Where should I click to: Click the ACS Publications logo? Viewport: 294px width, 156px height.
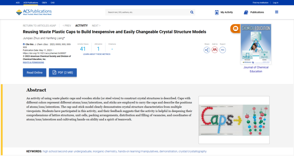tap(34, 12)
